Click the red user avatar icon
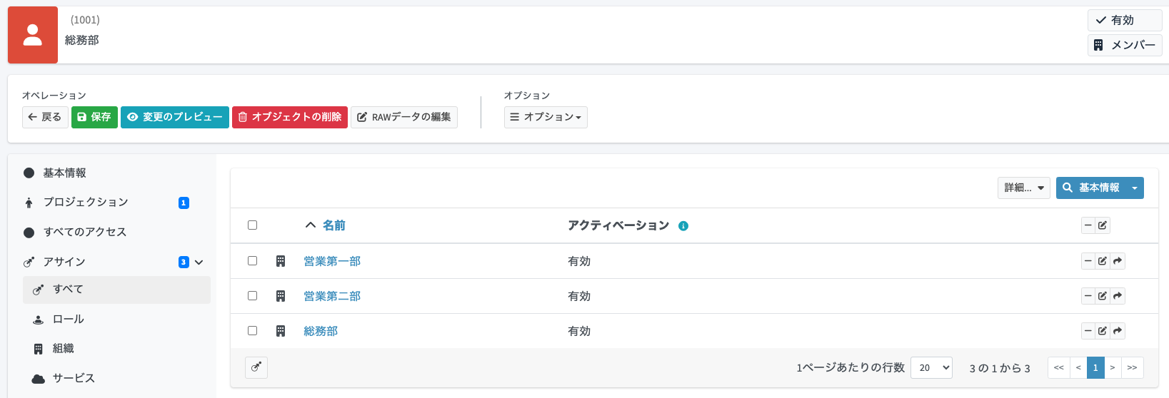 [x=33, y=35]
